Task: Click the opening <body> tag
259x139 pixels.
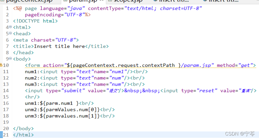Action: (22, 59)
